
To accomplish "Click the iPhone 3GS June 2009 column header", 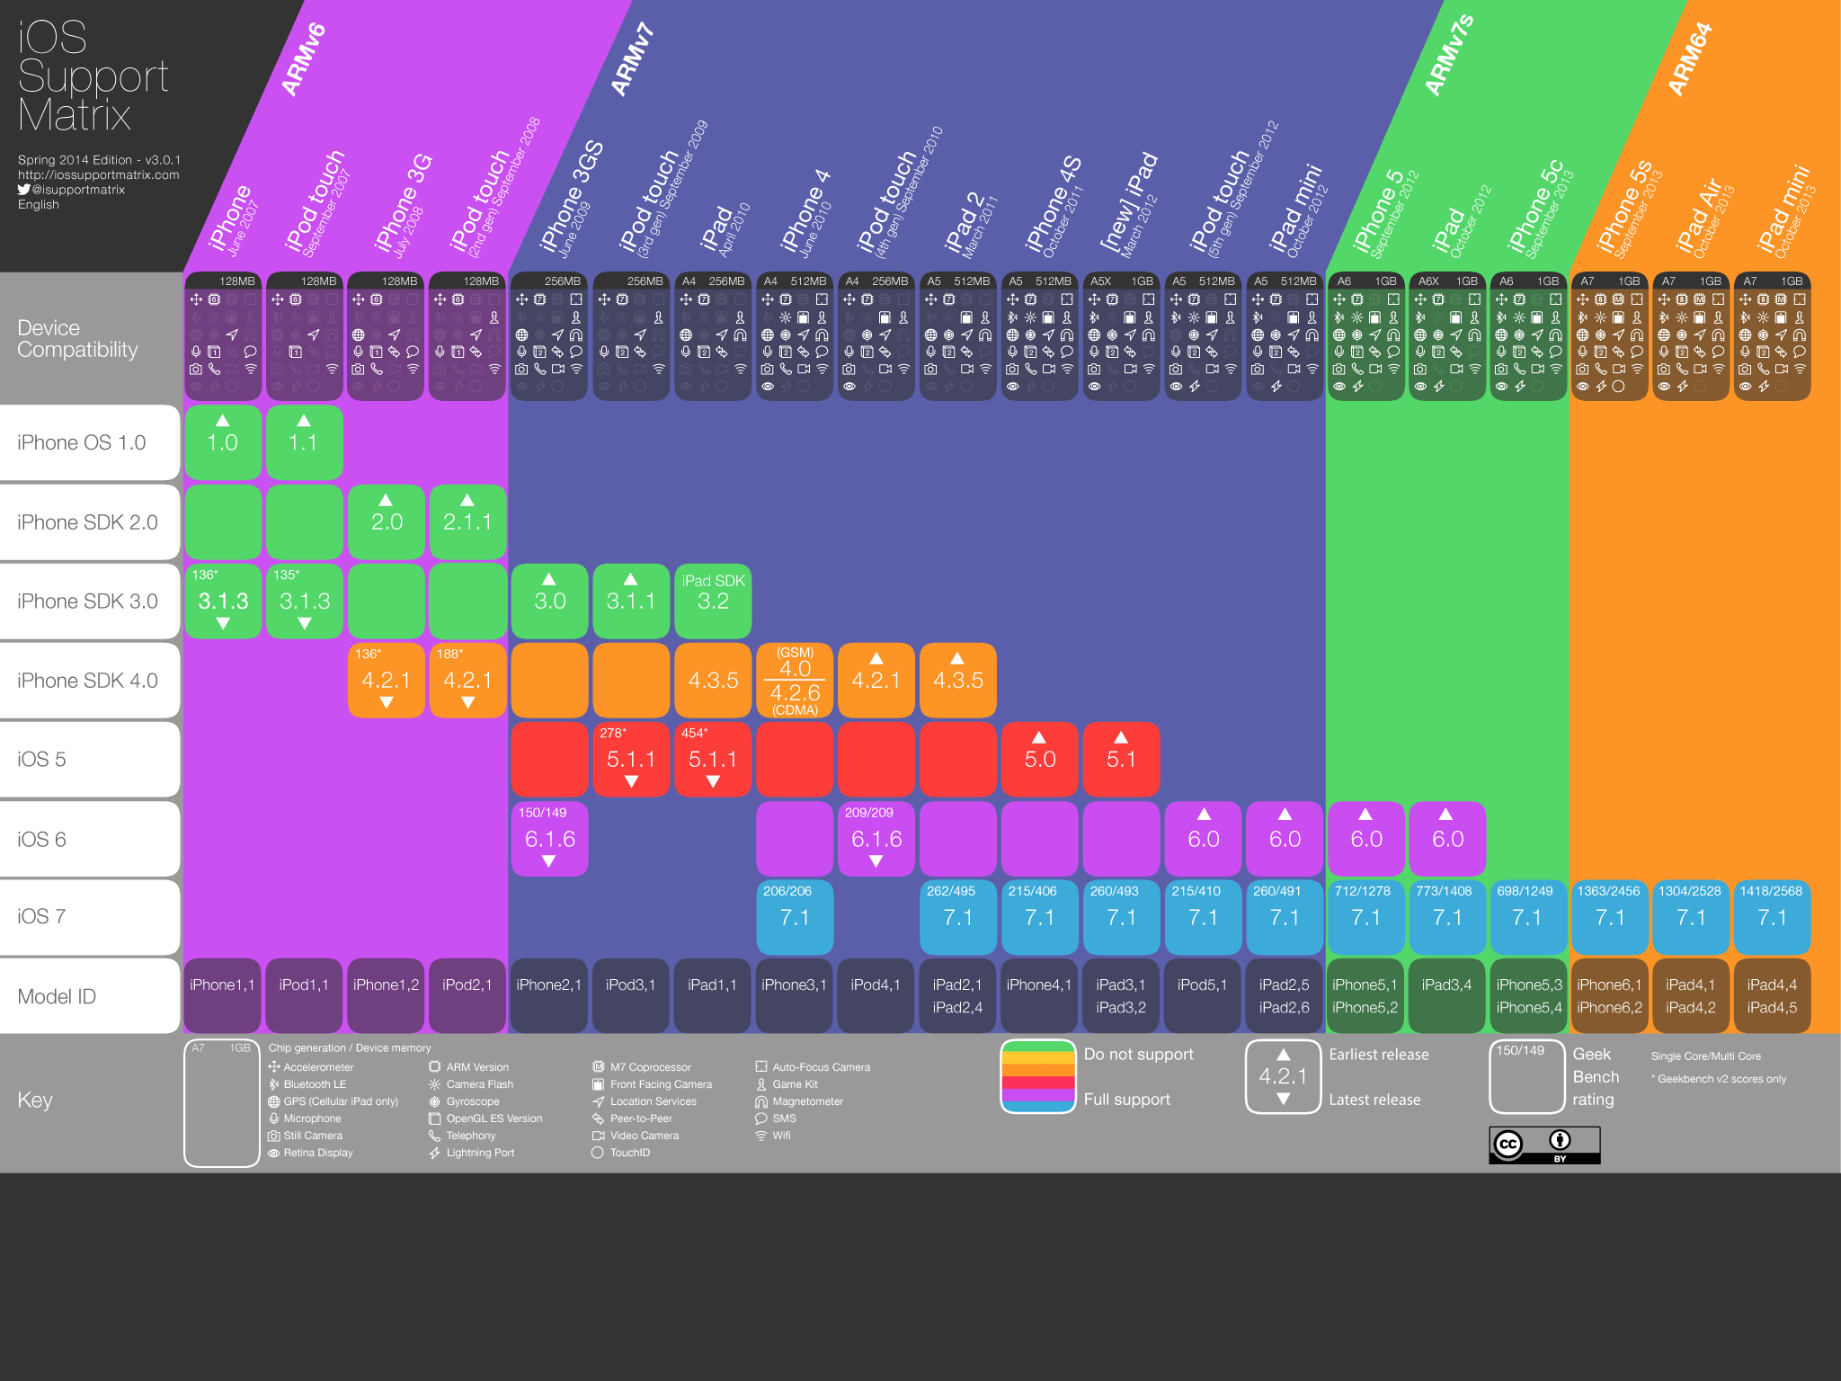I will coord(570,200).
